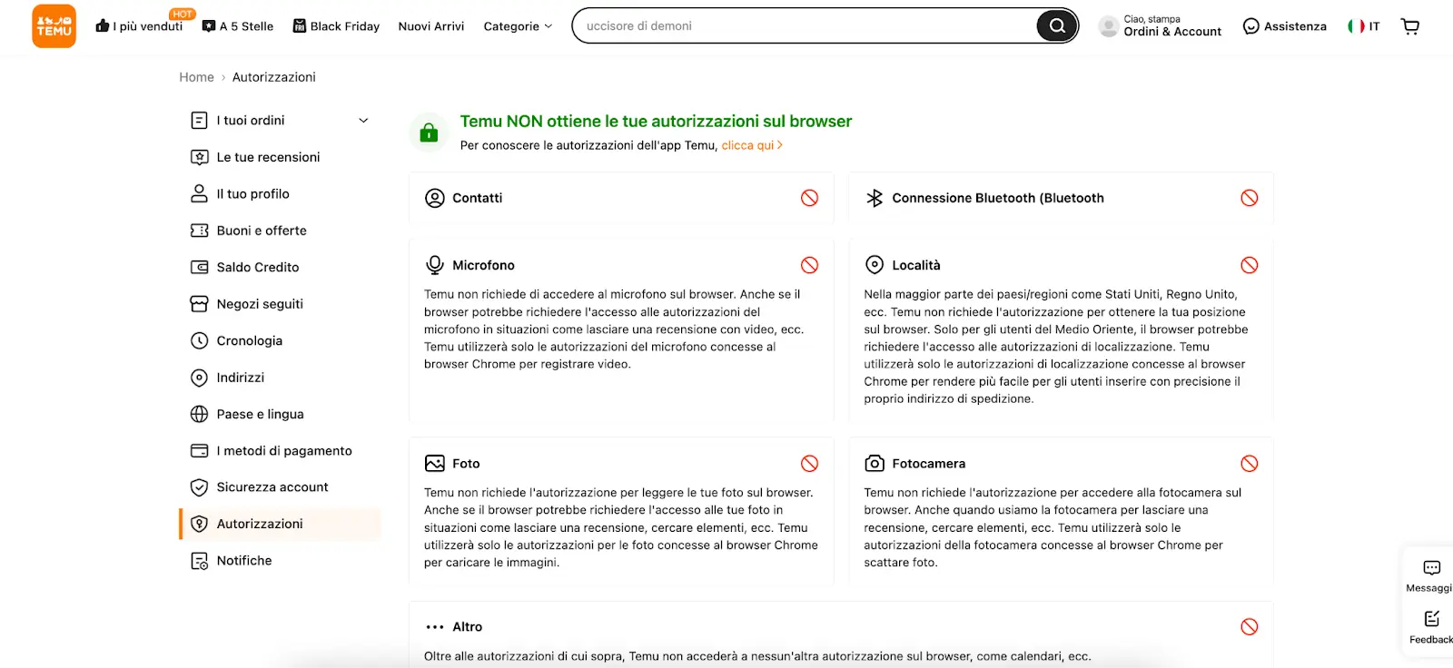Click the Temu logo
Screen dimensions: 1453x668
pos(54,25)
